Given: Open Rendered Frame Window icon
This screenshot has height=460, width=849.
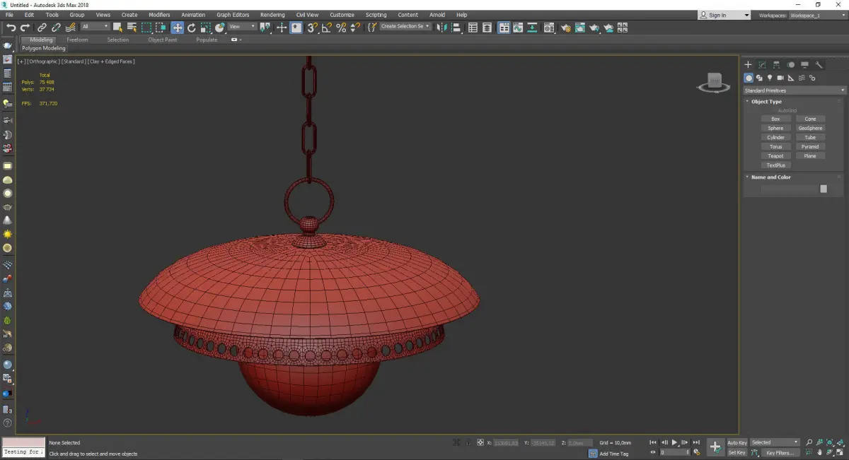Looking at the screenshot, I should click(x=579, y=28).
